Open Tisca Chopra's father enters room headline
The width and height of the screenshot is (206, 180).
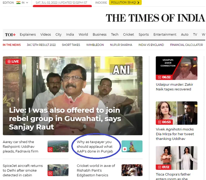(173, 176)
